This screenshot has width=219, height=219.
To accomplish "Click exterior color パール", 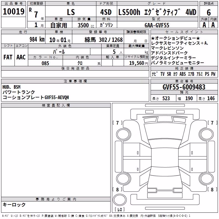I will tap(59, 52).
